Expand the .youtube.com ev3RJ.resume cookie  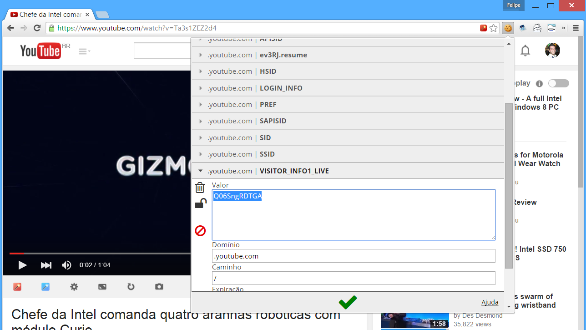348,55
